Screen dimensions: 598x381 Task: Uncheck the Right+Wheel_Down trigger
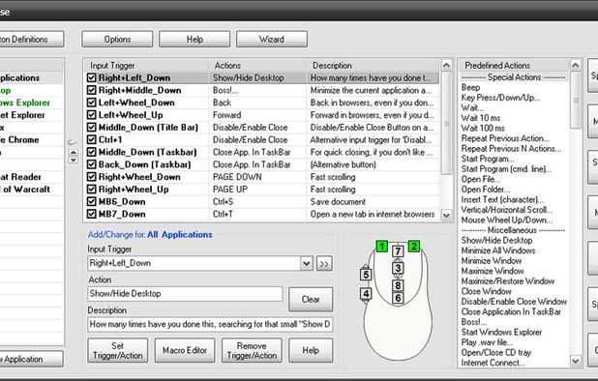click(91, 177)
